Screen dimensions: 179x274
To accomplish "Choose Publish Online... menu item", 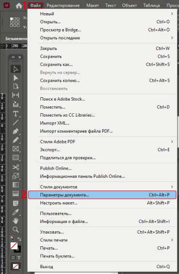I will [102, 168].
